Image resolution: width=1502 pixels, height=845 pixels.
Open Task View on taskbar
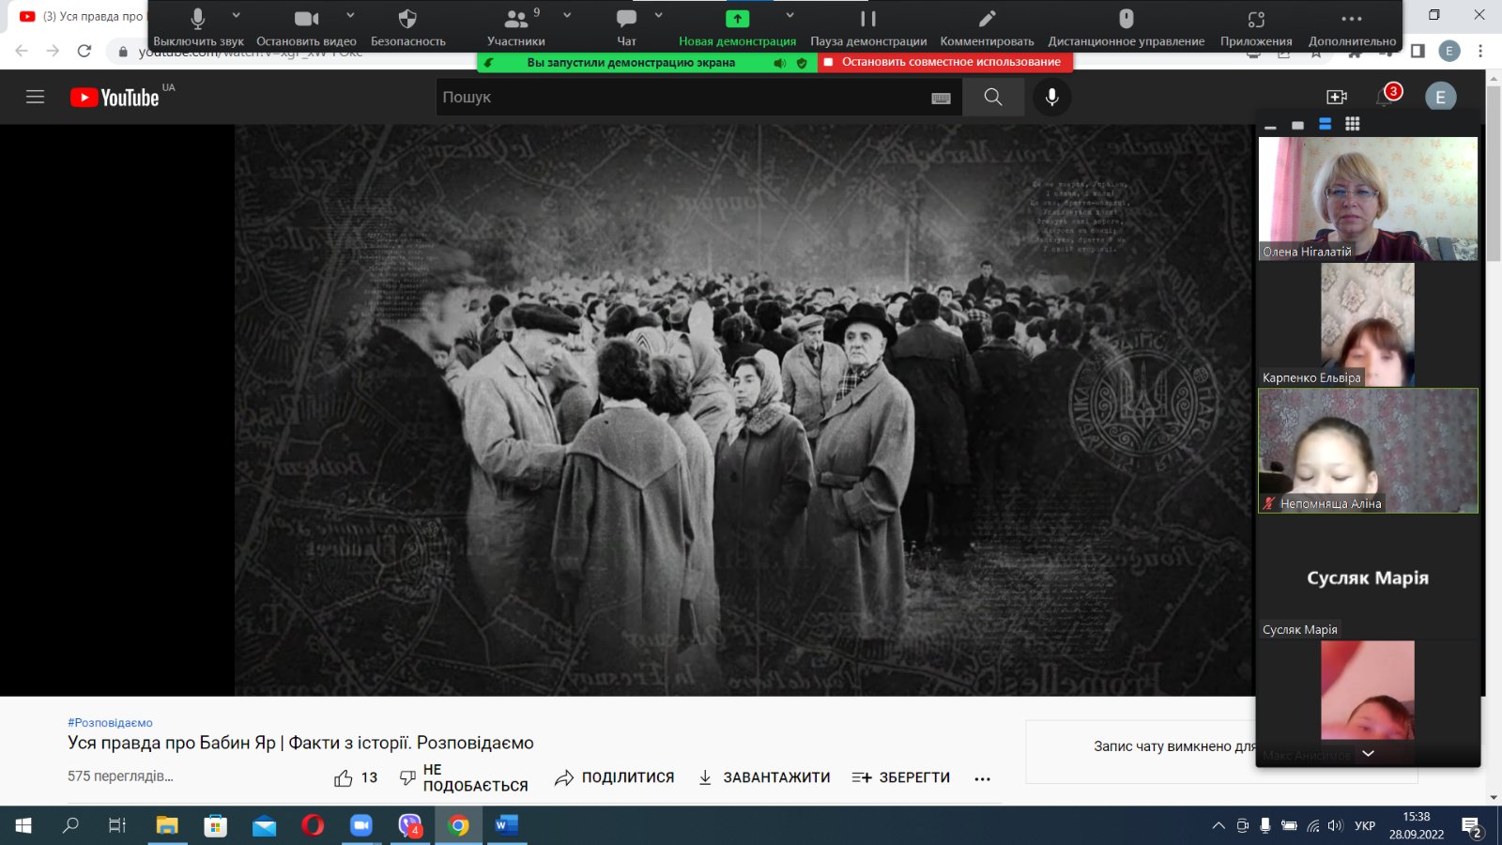[x=117, y=825]
